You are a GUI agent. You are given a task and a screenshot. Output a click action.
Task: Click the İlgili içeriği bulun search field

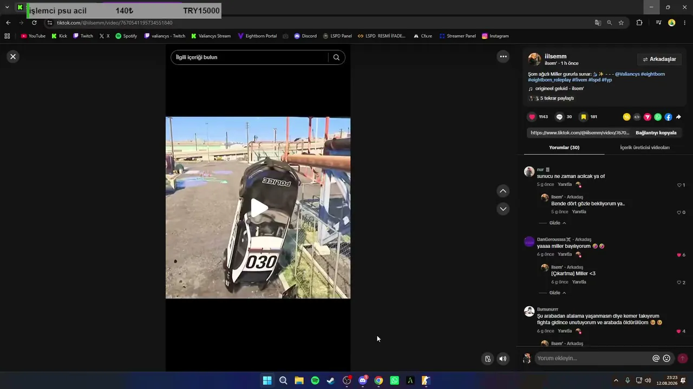point(250,57)
